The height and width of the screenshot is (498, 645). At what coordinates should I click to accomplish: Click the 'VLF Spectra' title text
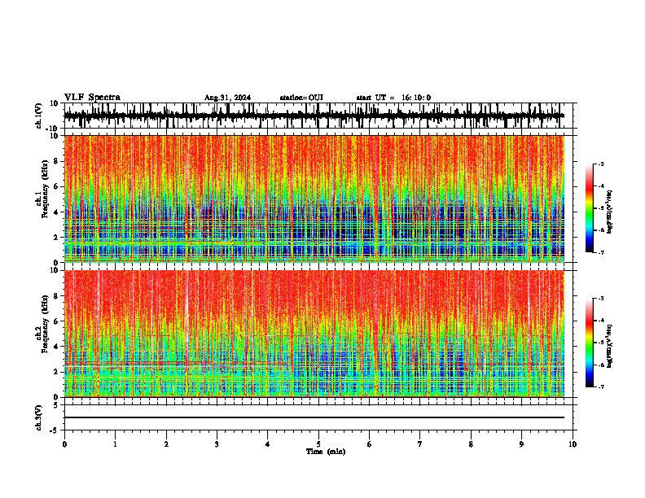tap(92, 98)
